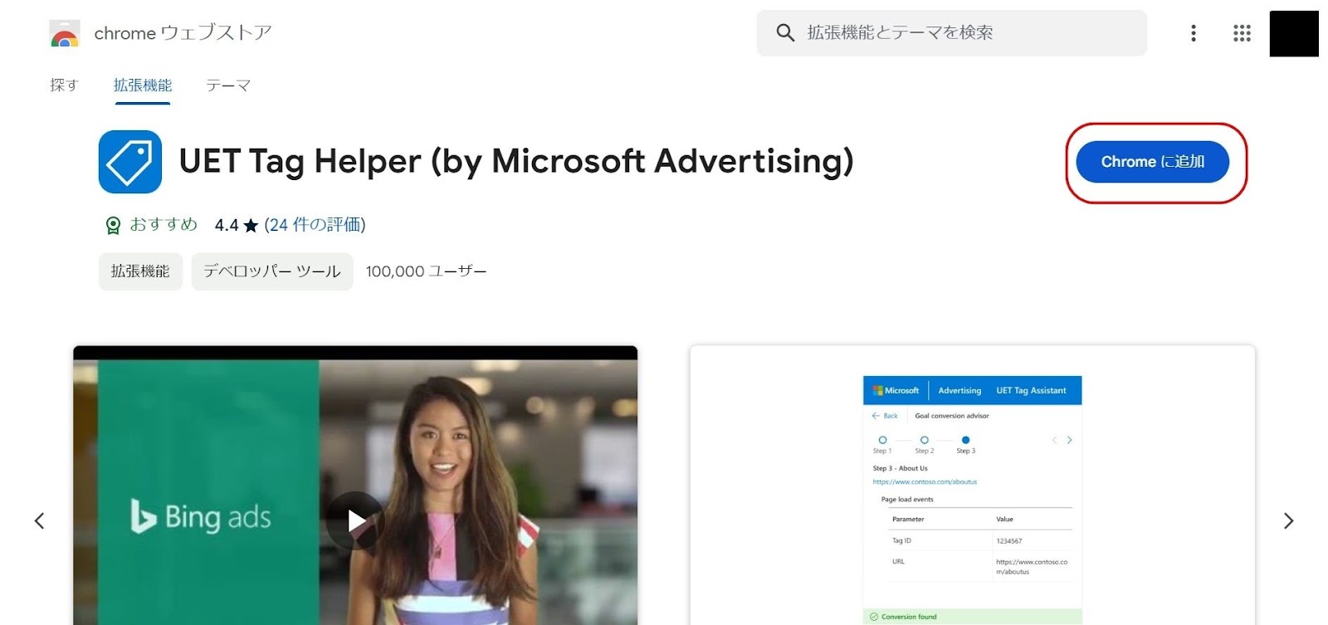Open the UET Tag Assistant screenshot thumbnail
The width and height of the screenshot is (1328, 625).
click(x=972, y=485)
